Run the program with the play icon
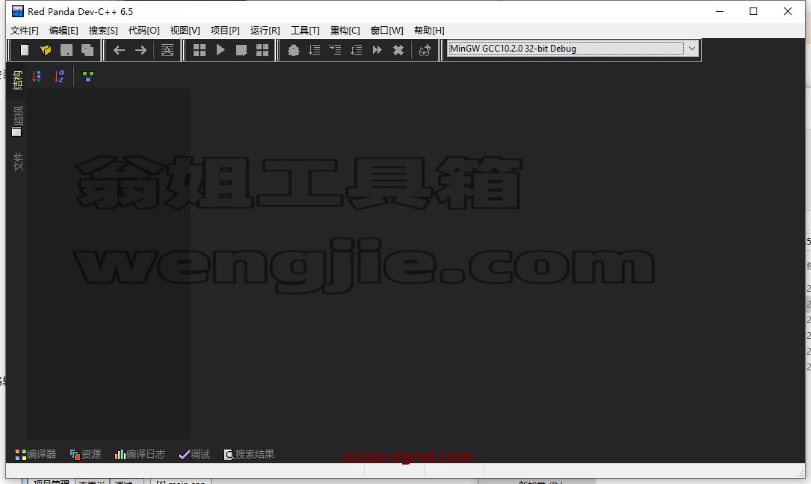Screen dimensions: 811x484 (x=221, y=50)
